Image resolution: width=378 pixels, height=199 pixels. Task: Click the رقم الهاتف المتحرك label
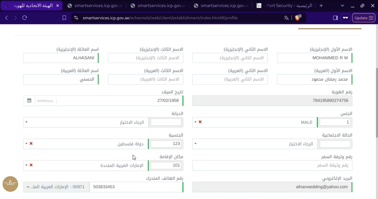click(x=165, y=178)
